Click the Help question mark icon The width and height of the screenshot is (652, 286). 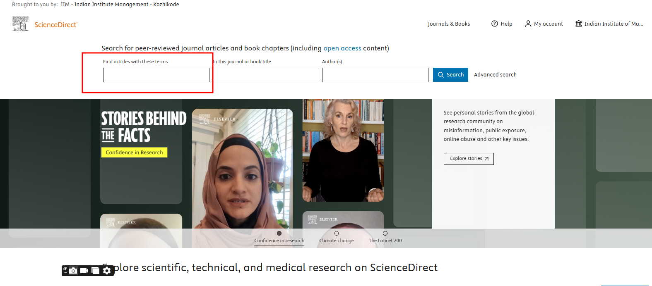(494, 24)
